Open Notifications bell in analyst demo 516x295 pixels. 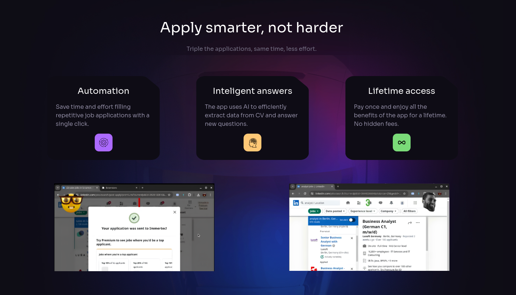391,203
